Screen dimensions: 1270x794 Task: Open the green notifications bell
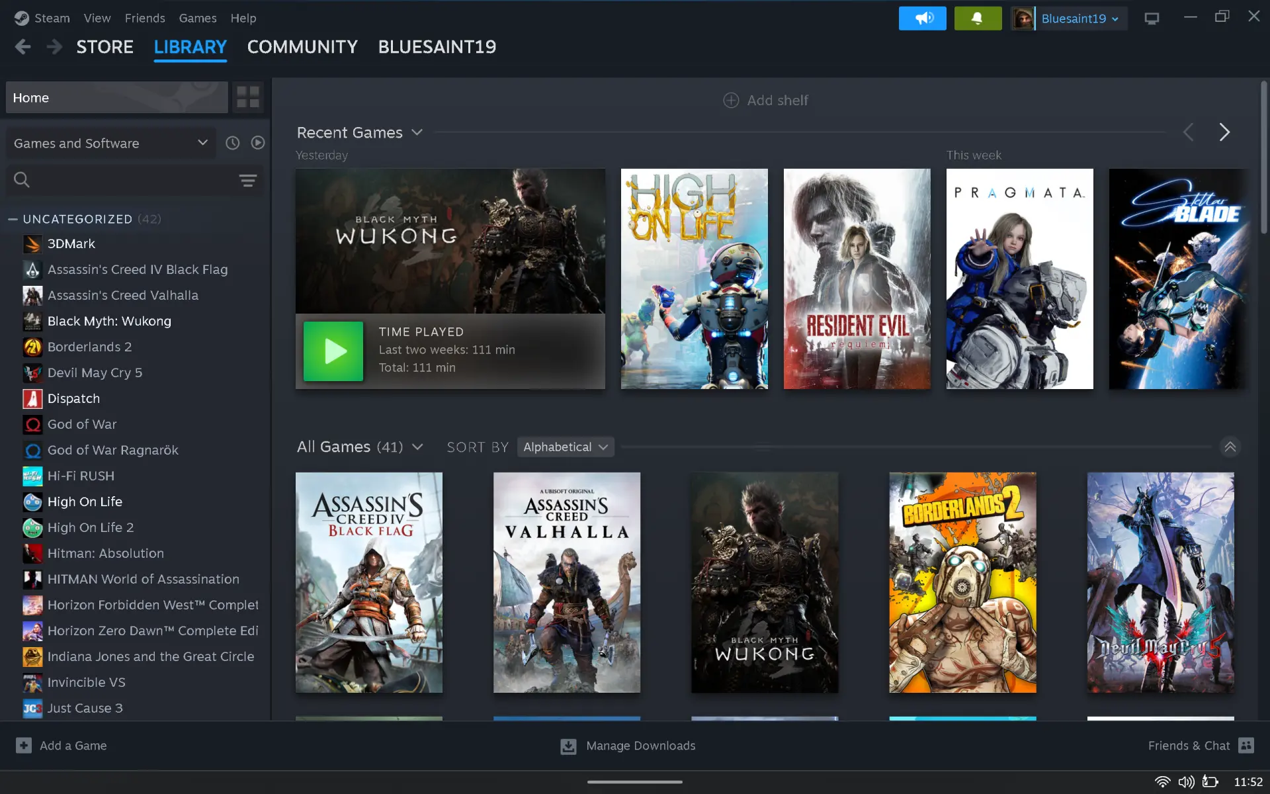[978, 19]
